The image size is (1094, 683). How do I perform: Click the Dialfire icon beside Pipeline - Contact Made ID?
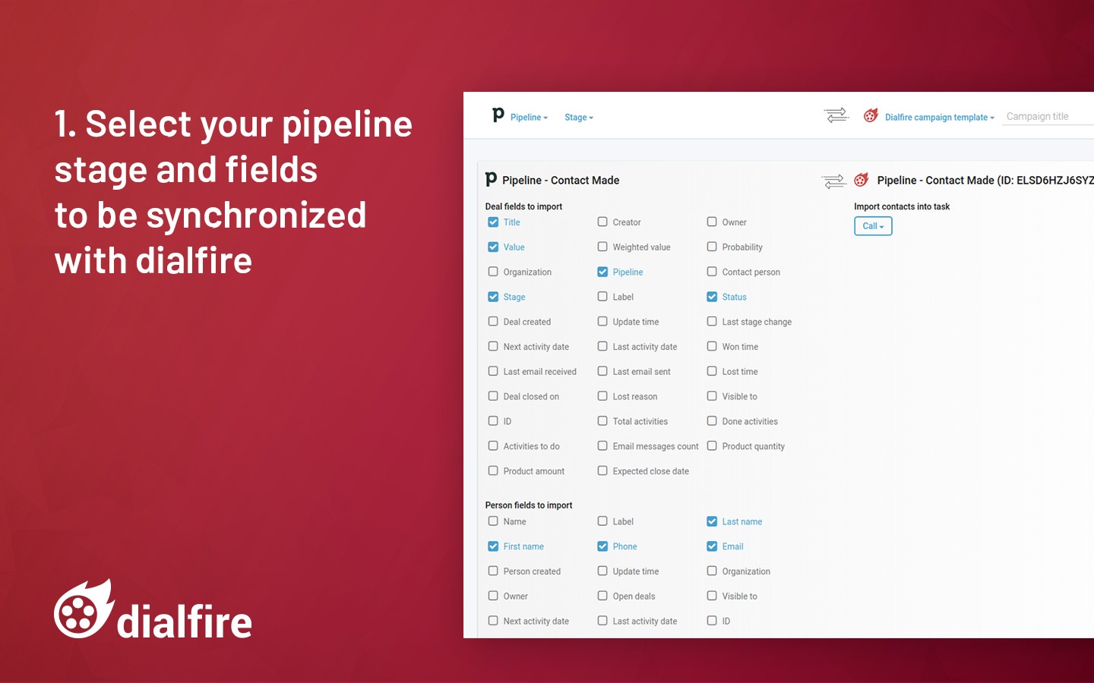(861, 179)
